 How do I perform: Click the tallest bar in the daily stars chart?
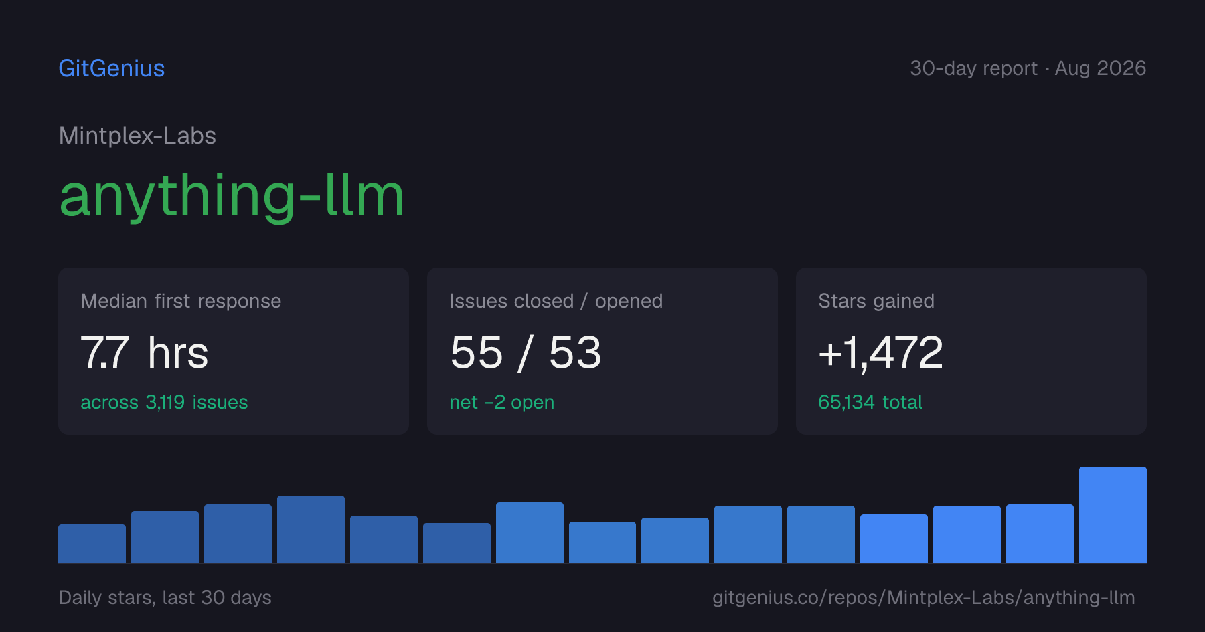1113,515
